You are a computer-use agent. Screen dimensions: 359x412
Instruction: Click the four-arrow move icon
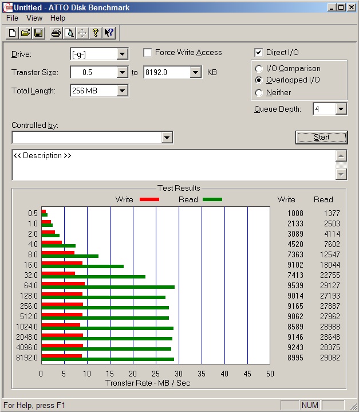pos(82,33)
